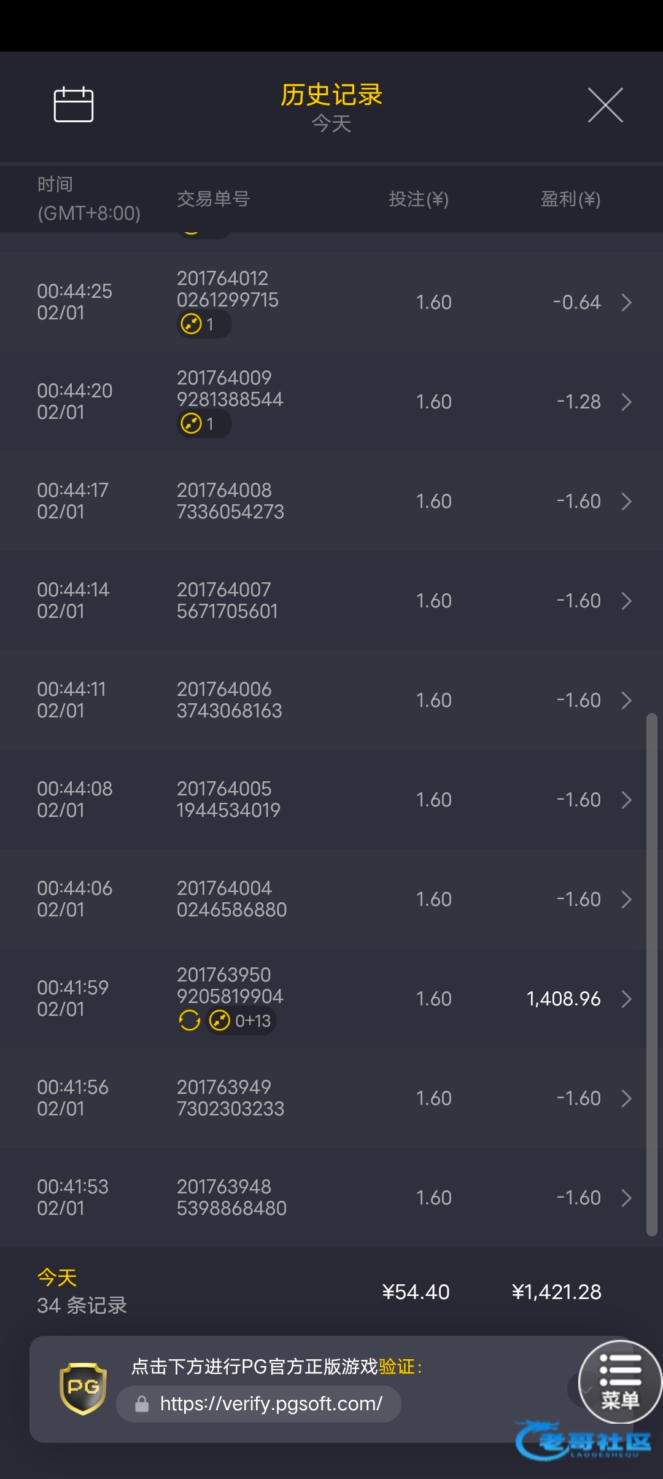The height and width of the screenshot is (1479, 663).
Task: Expand details of the -1.28 record
Action: (x=626, y=402)
